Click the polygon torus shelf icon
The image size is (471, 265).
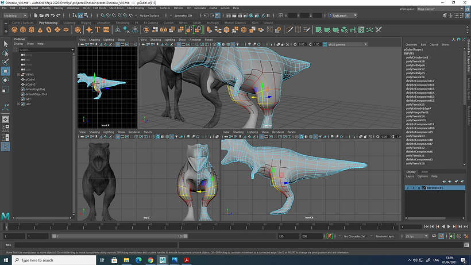(49, 30)
